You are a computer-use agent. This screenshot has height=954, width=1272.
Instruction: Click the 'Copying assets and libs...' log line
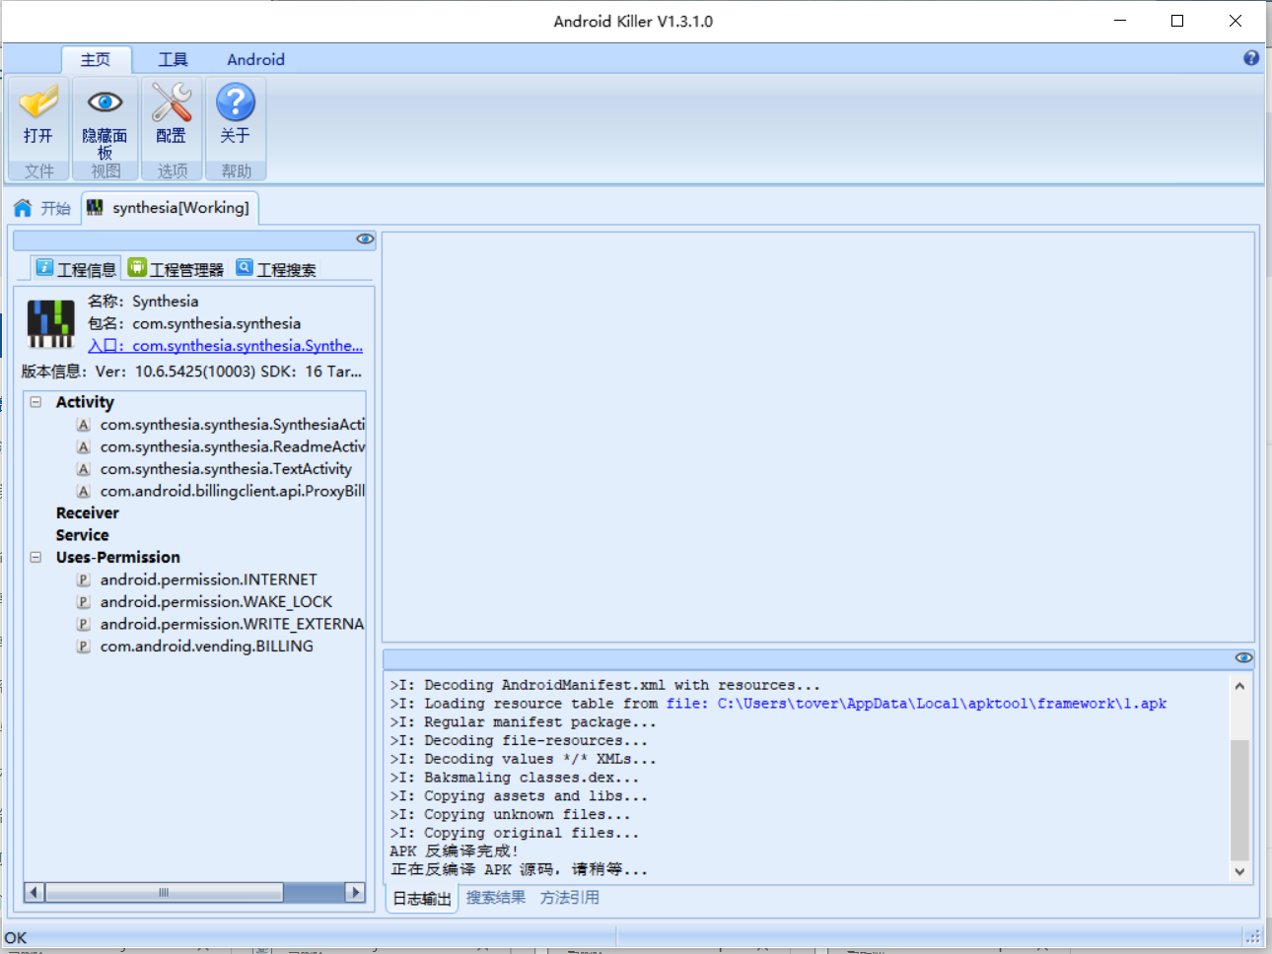click(519, 796)
